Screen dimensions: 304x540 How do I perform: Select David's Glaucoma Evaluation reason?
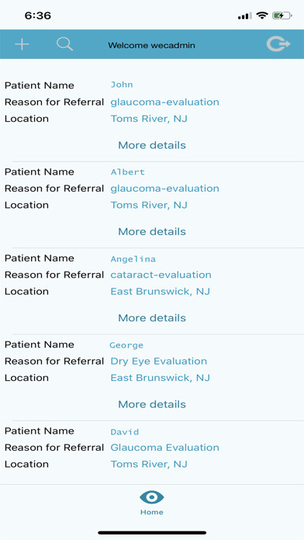(x=164, y=448)
